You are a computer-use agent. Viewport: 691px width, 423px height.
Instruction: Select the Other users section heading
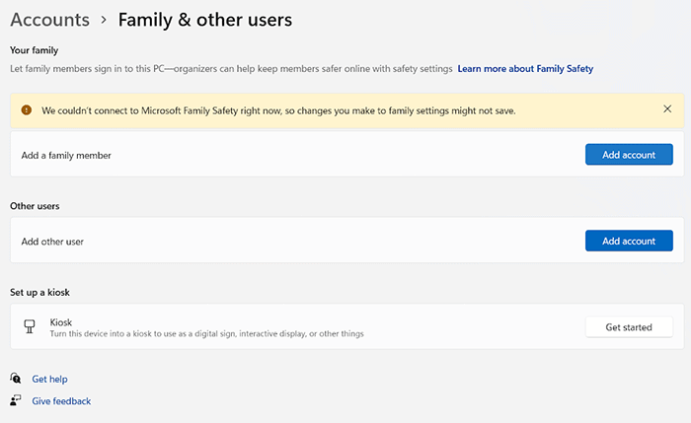click(x=35, y=206)
